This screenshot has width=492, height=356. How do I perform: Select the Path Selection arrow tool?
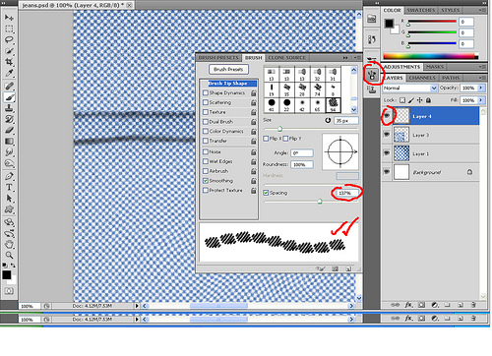[x=9, y=199]
